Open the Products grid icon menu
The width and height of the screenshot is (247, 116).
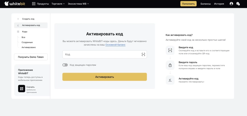tap(34, 4)
